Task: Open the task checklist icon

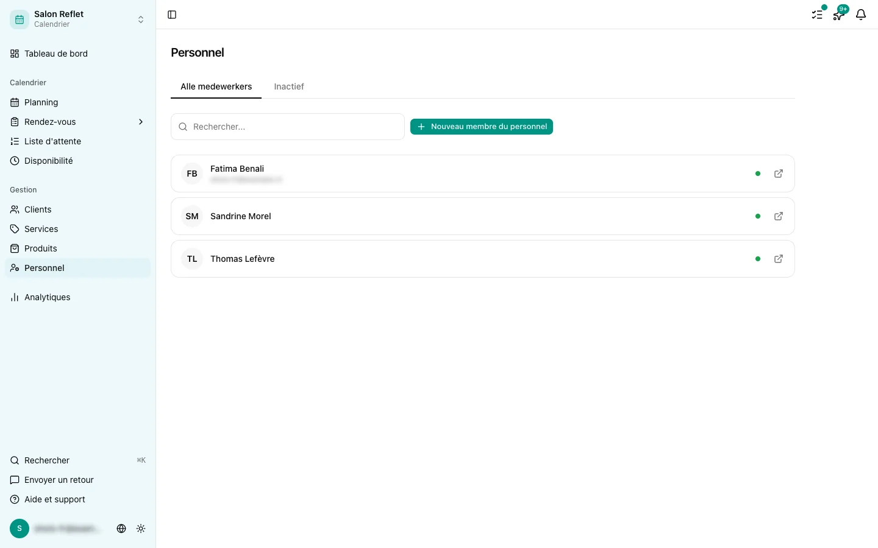Action: 817,15
